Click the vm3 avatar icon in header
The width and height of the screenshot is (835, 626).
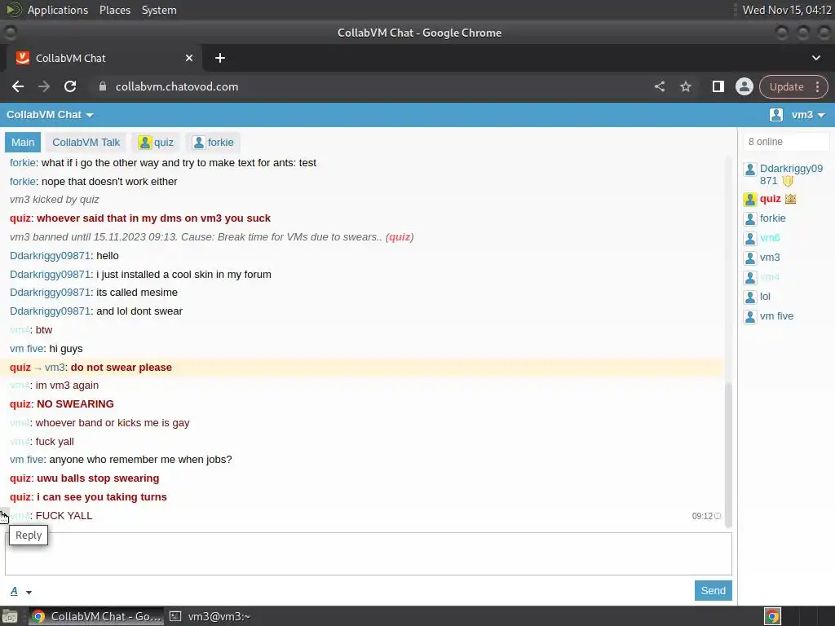(x=776, y=115)
